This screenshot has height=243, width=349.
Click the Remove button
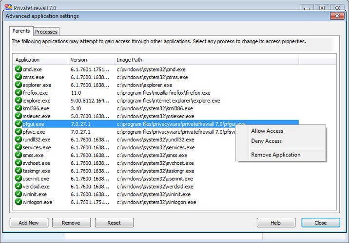tap(71, 223)
